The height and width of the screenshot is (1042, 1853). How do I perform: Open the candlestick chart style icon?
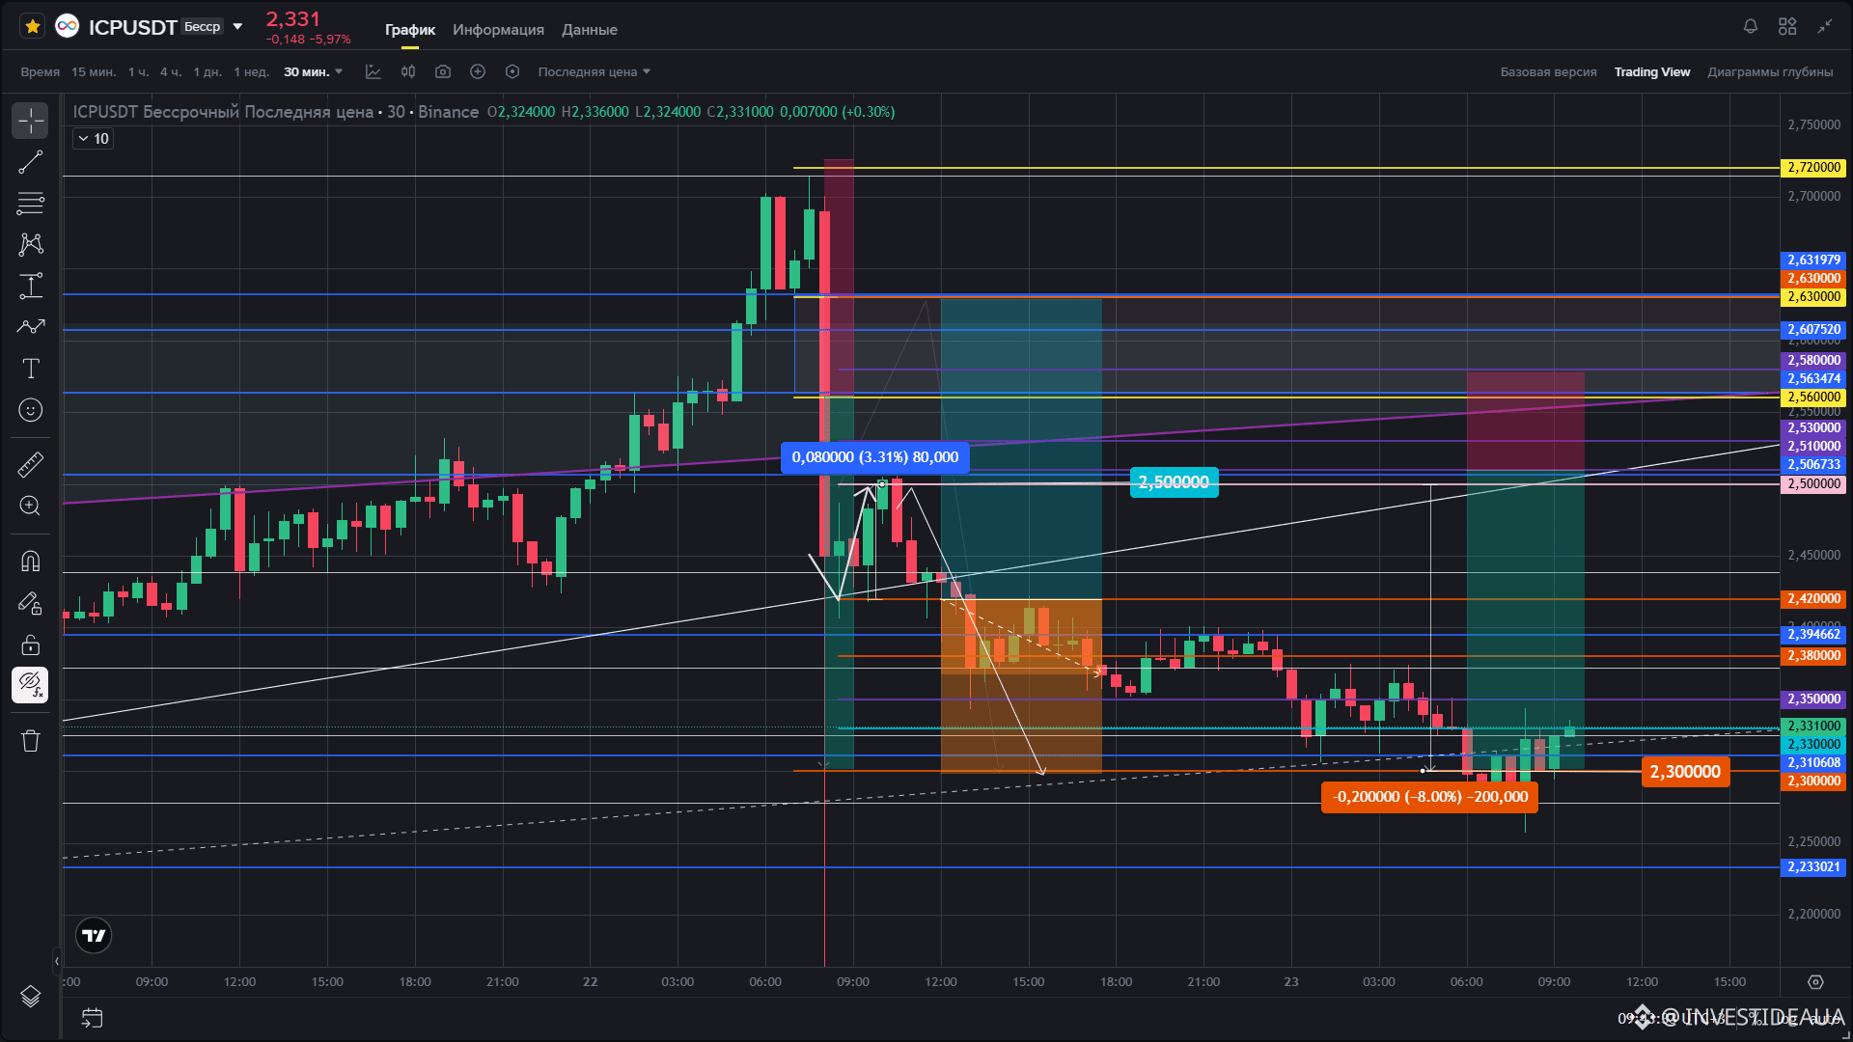[x=408, y=72]
